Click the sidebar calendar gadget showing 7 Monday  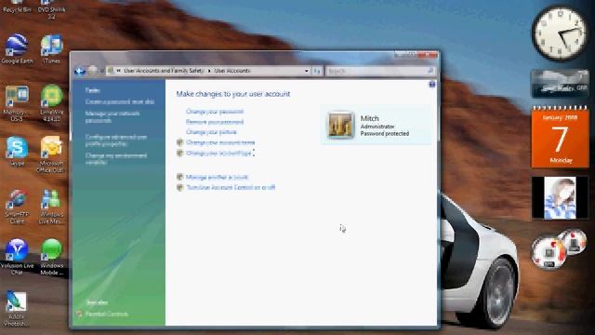tap(560, 137)
